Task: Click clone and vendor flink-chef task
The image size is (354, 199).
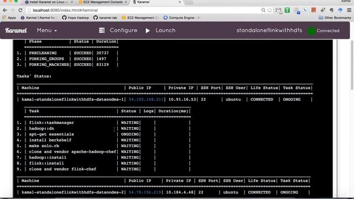Action: [x=63, y=169]
